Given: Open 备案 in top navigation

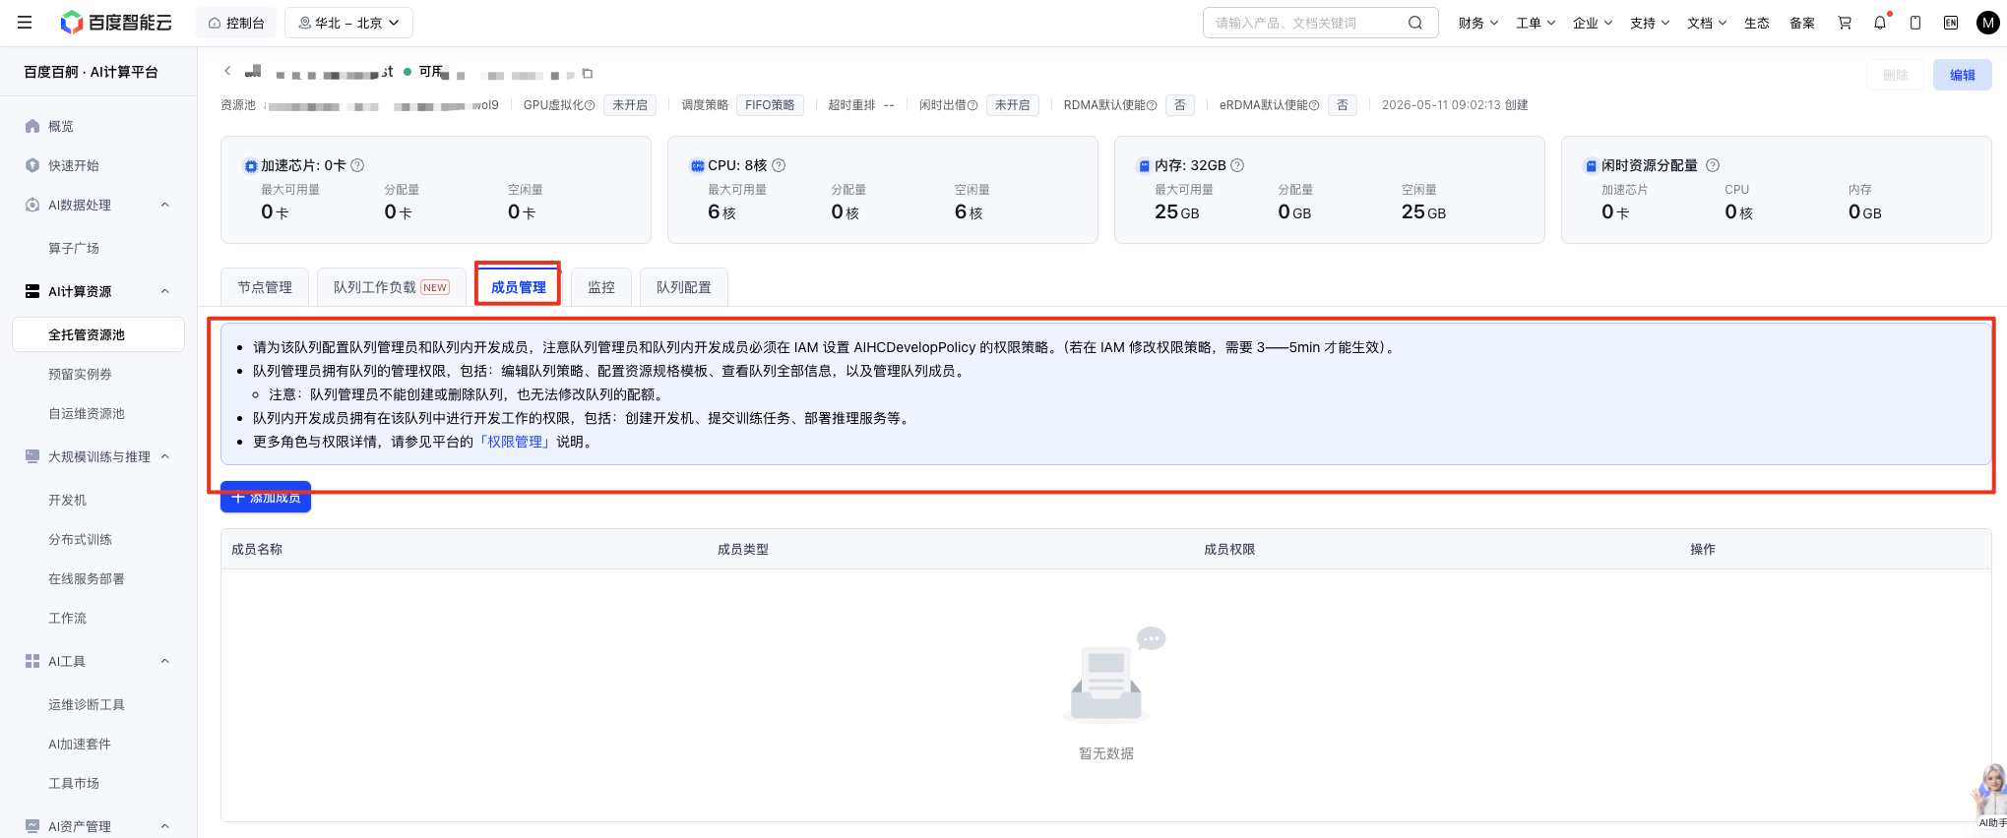Looking at the screenshot, I should point(1802,23).
